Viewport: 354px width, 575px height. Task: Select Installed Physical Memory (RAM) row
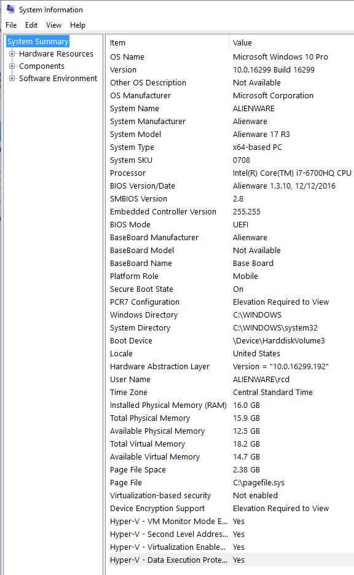pos(230,405)
